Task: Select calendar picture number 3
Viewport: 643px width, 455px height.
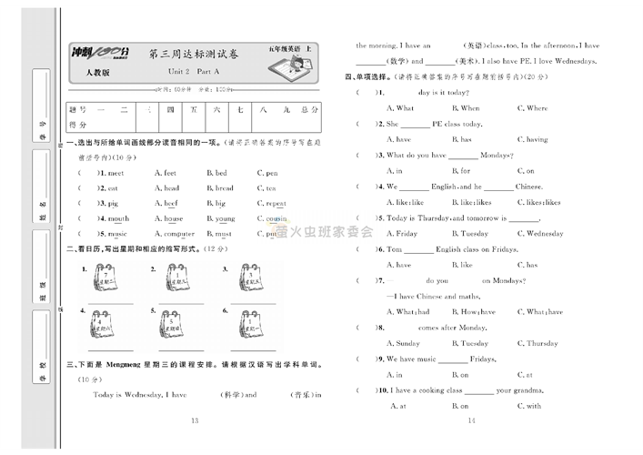Action: click(x=250, y=278)
